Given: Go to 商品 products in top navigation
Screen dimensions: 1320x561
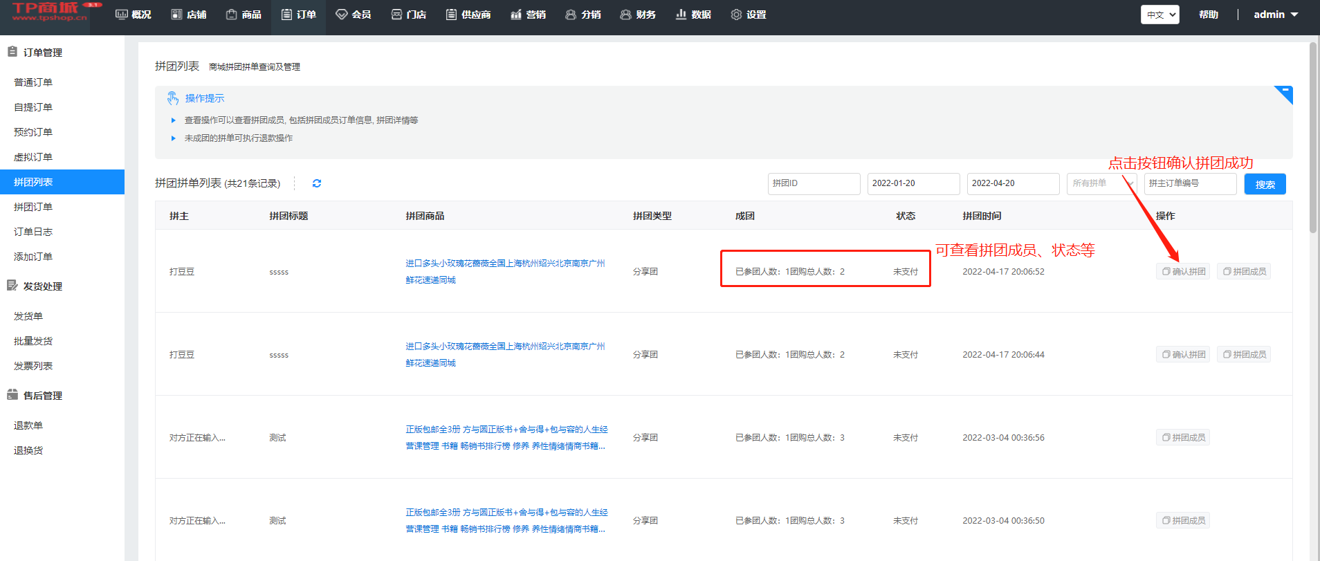Looking at the screenshot, I should [x=244, y=15].
